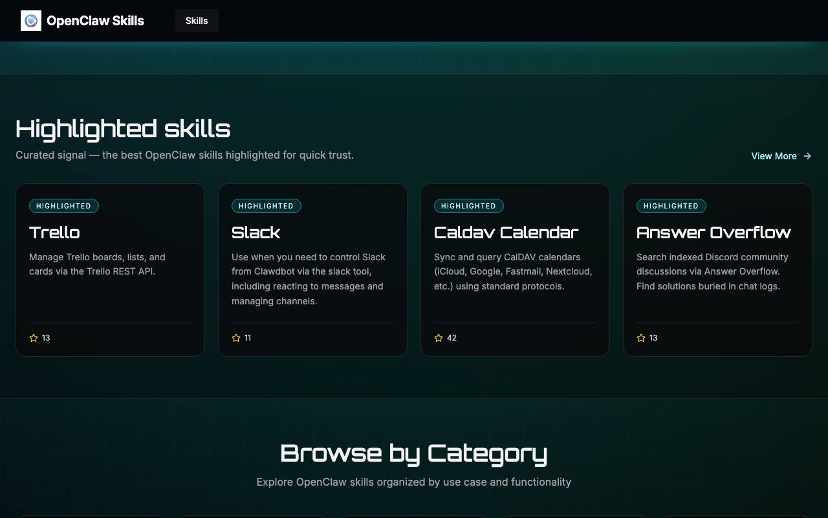Screen dimensions: 828x518
Task: Open the Answer Overflow skill title
Action: click(x=714, y=232)
